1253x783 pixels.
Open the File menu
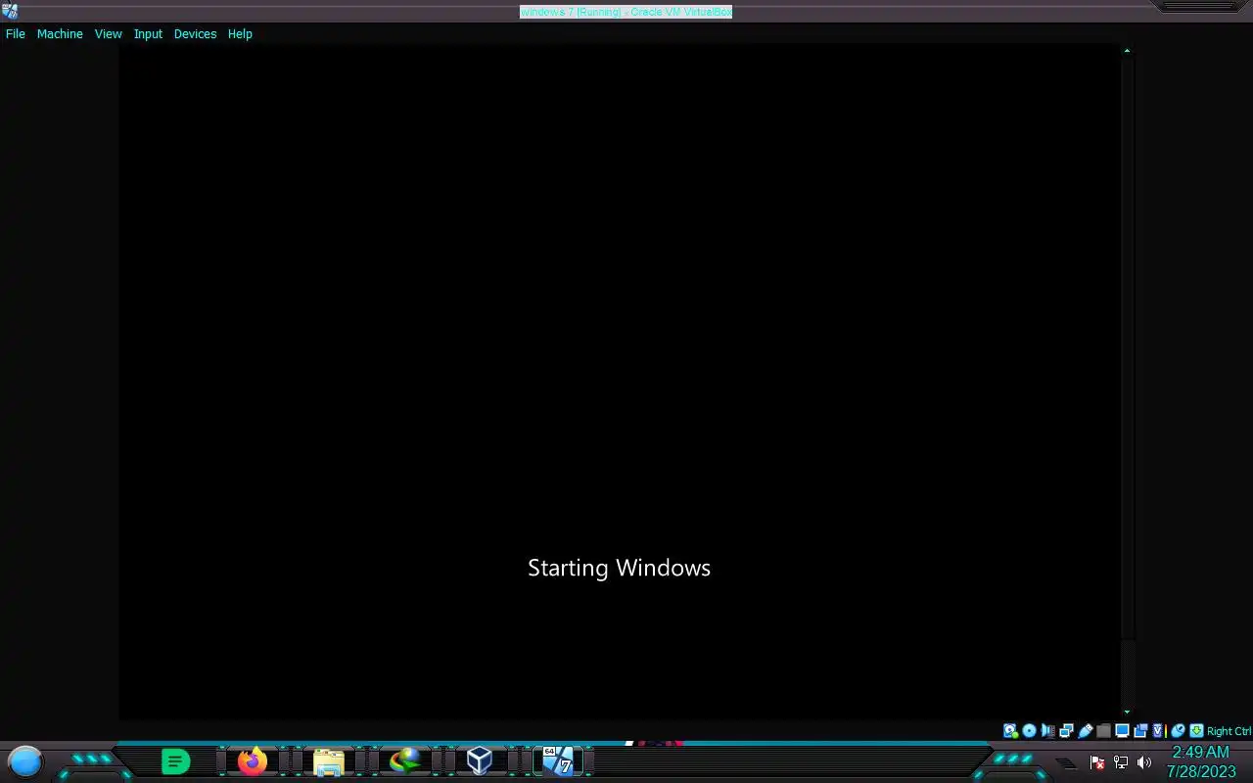click(16, 33)
